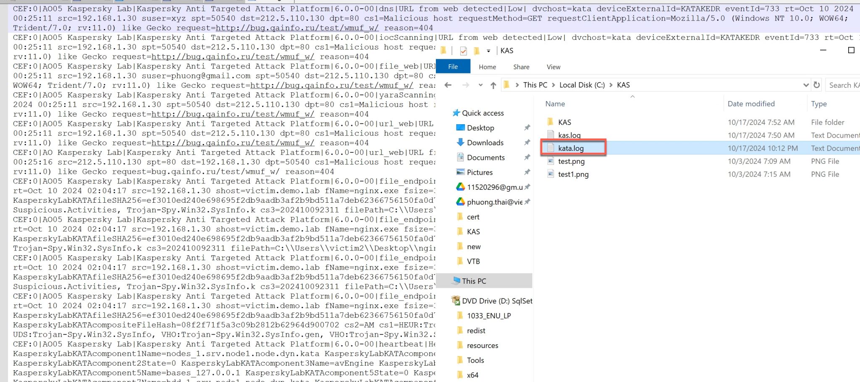Open the Properties shortcut in Quick Access Toolbar
Image resolution: width=860 pixels, height=382 pixels.
463,51
